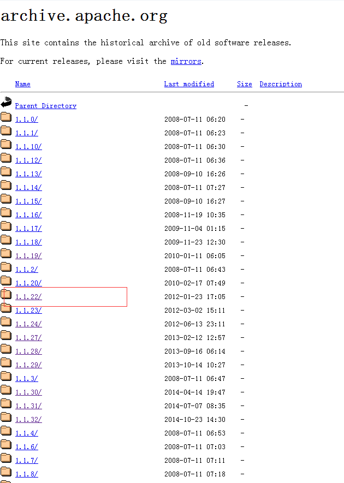Open the 1.1.22/ directory link
Image resolution: width=344 pixels, height=483 pixels.
tap(28, 297)
